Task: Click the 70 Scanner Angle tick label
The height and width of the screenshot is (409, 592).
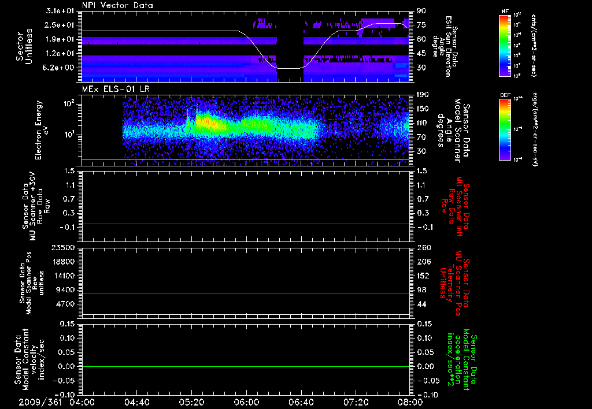Action: 421,137
